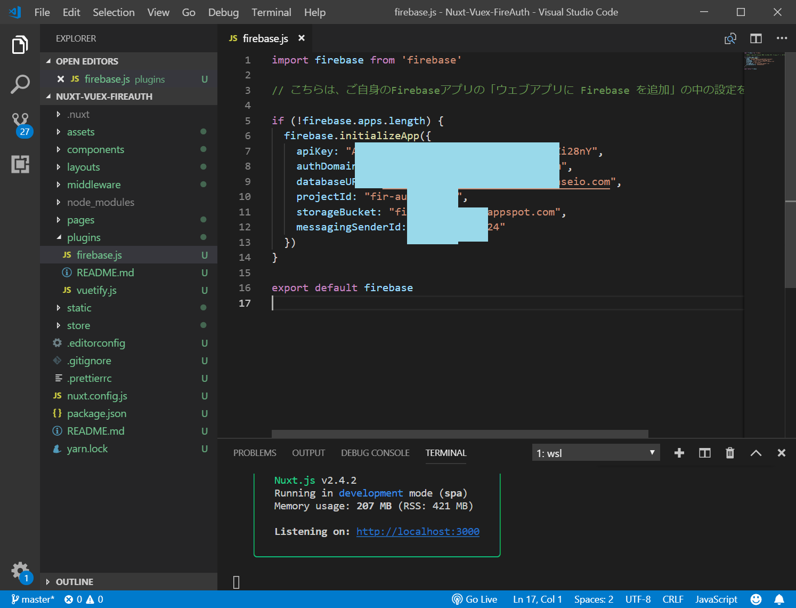Image resolution: width=796 pixels, height=608 pixels.
Task: Select firebase.js in the plugins folder
Action: [128, 255]
